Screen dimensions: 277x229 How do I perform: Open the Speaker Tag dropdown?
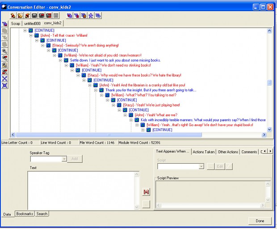point(64,159)
